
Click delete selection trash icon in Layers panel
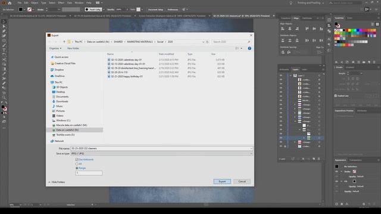(x=319, y=159)
